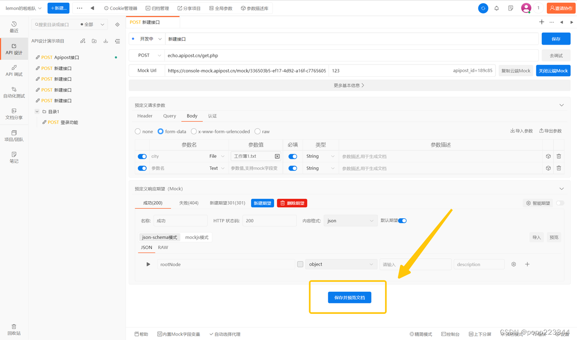Viewport: 577px width, 340px height.
Task: Switch to the Header tab
Action: click(145, 116)
